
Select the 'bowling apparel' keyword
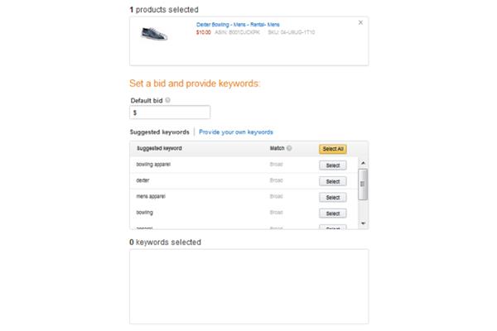(333, 165)
